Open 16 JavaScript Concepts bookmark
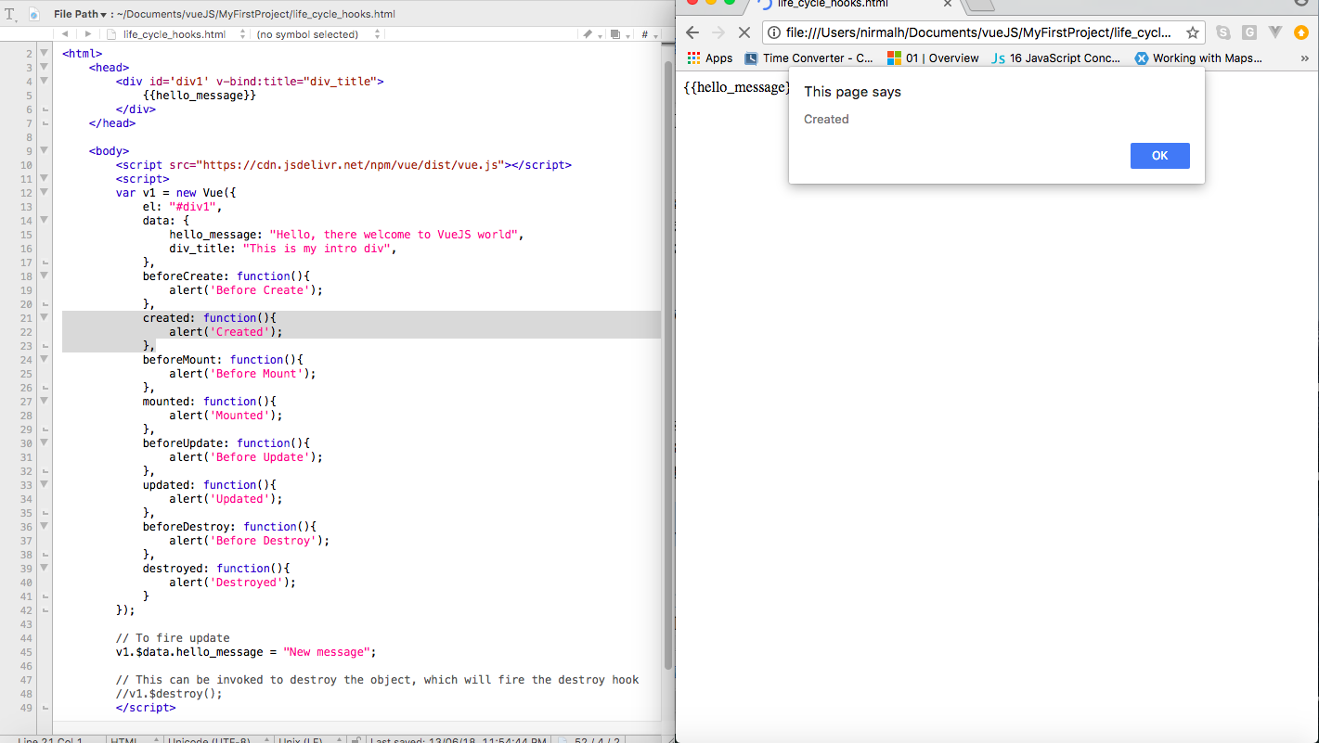This screenshot has width=1319, height=743. [x=1055, y=58]
